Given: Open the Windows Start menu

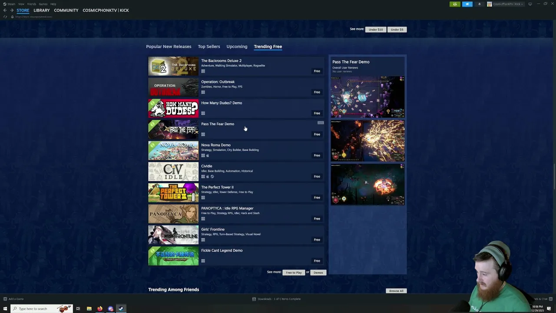Looking at the screenshot, I should [5, 309].
